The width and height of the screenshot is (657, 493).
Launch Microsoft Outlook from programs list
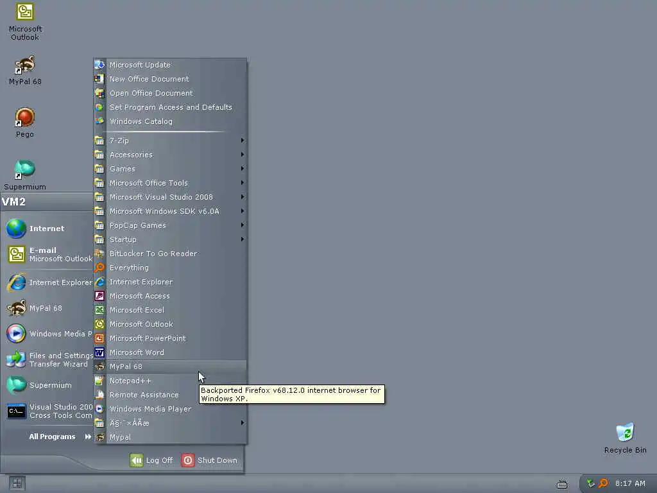tap(170, 324)
